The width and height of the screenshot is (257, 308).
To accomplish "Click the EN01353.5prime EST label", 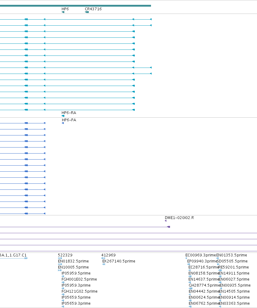I will 232,255.
